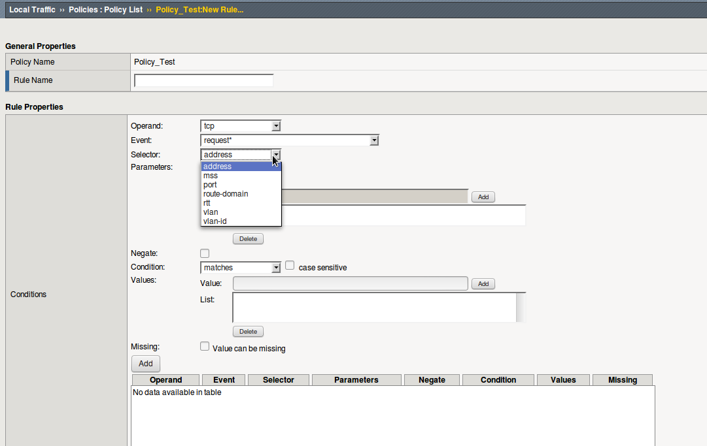Click Add button next to Parameters field
Viewport: 707px width, 446px height.
coord(483,197)
